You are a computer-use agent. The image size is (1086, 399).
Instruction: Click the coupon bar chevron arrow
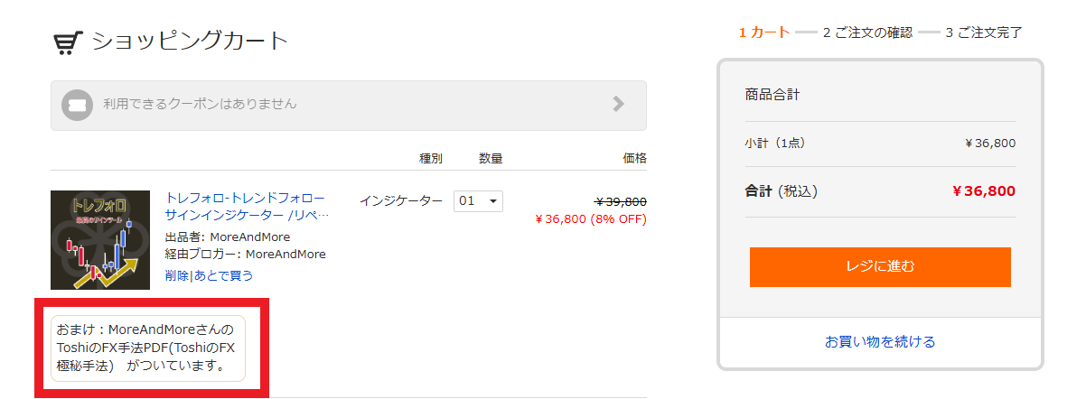(618, 104)
